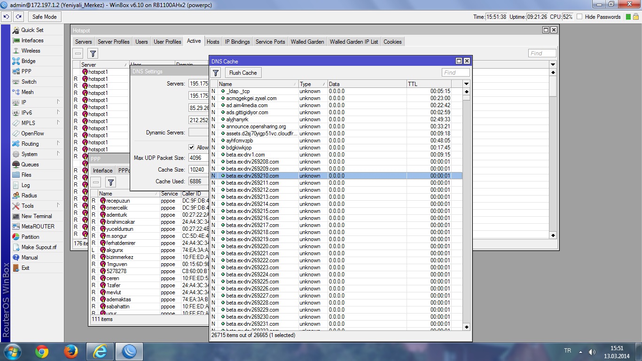
Task: Open the New Terminal sidebar icon
Action: (16, 216)
